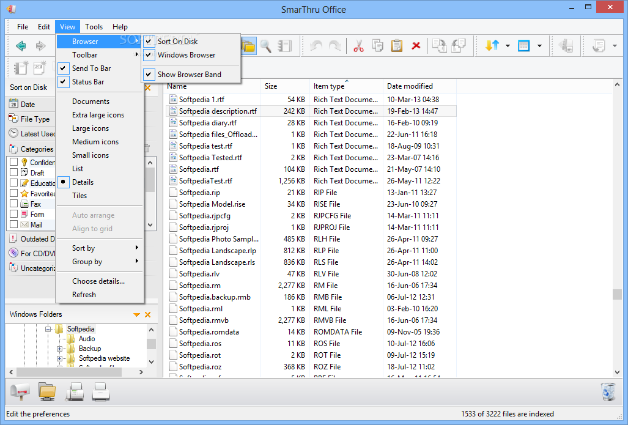Viewport: 628px width, 425px height.
Task: Click the Date modified column header
Action: point(419,86)
